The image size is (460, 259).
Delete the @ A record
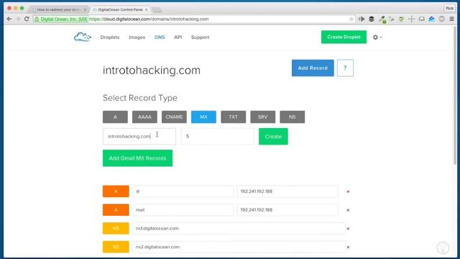(x=348, y=191)
